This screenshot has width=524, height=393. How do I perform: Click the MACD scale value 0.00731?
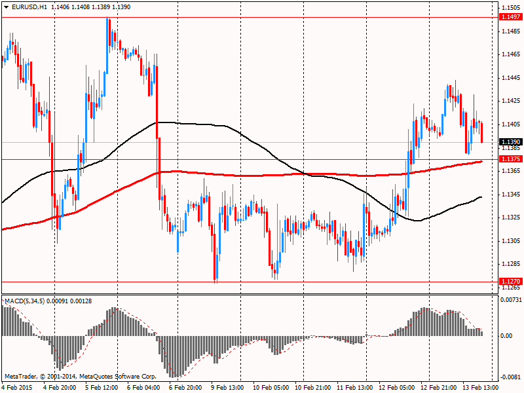511,300
